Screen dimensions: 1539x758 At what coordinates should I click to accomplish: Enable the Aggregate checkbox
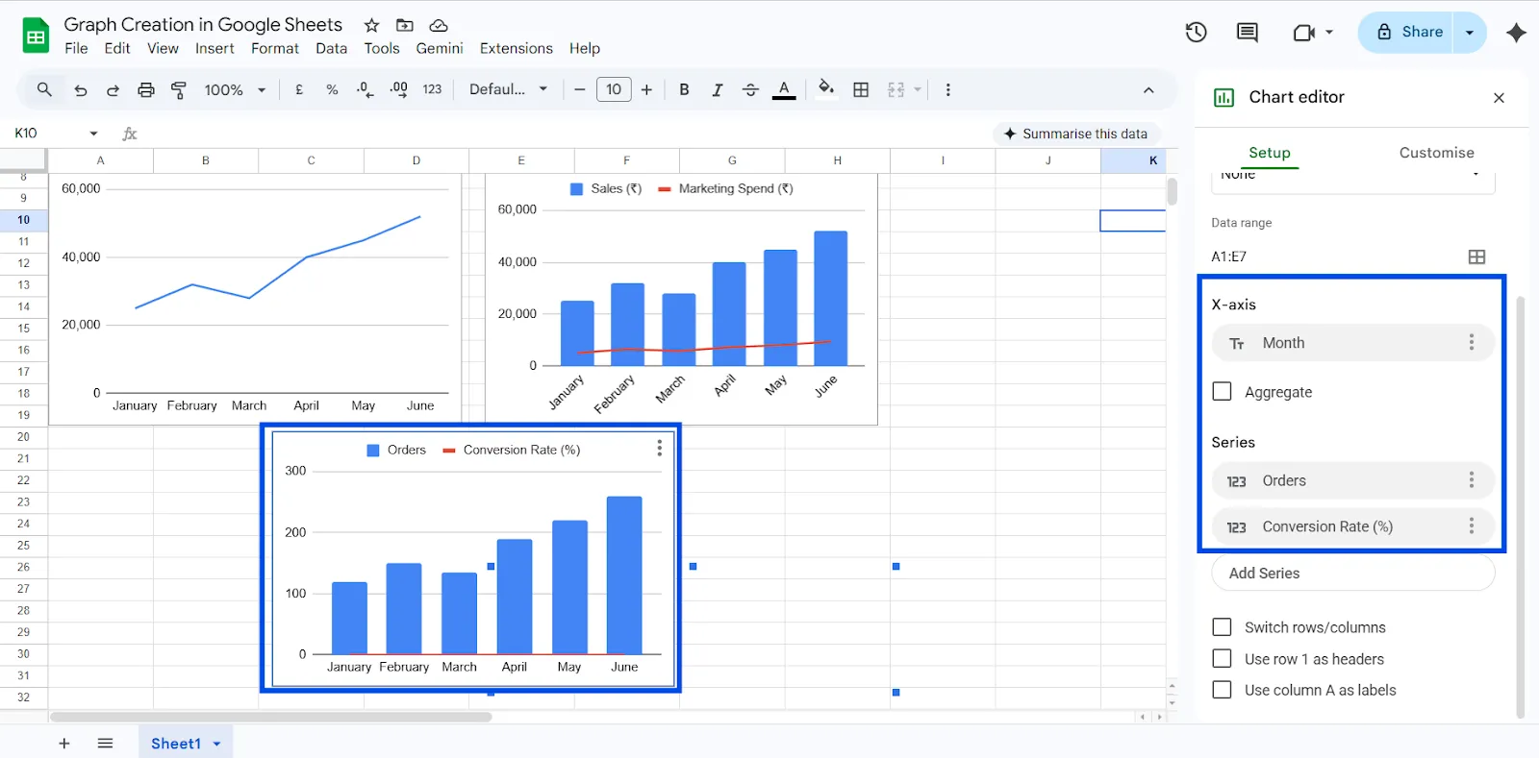[x=1223, y=392]
